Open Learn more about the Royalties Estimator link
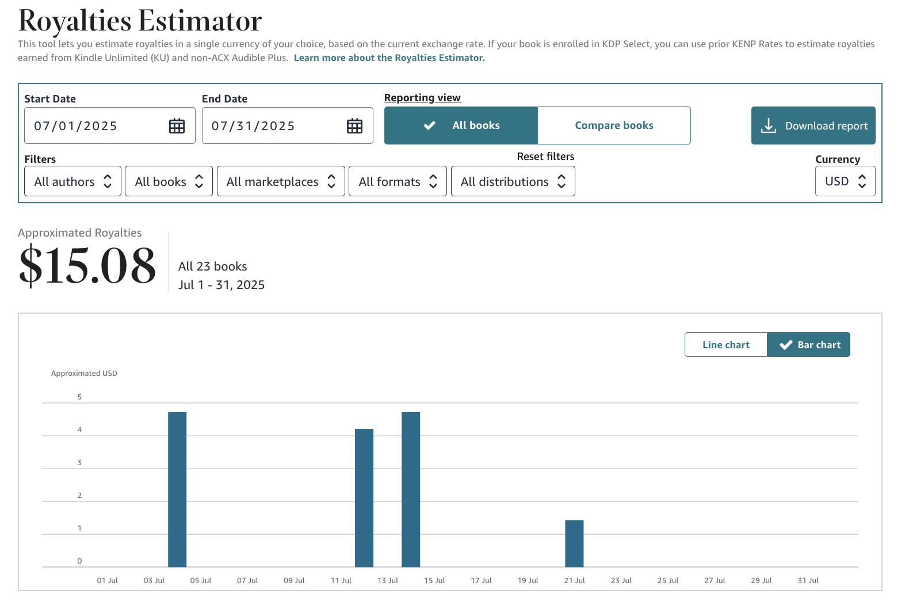Viewport: 909px width, 609px height. [x=389, y=58]
